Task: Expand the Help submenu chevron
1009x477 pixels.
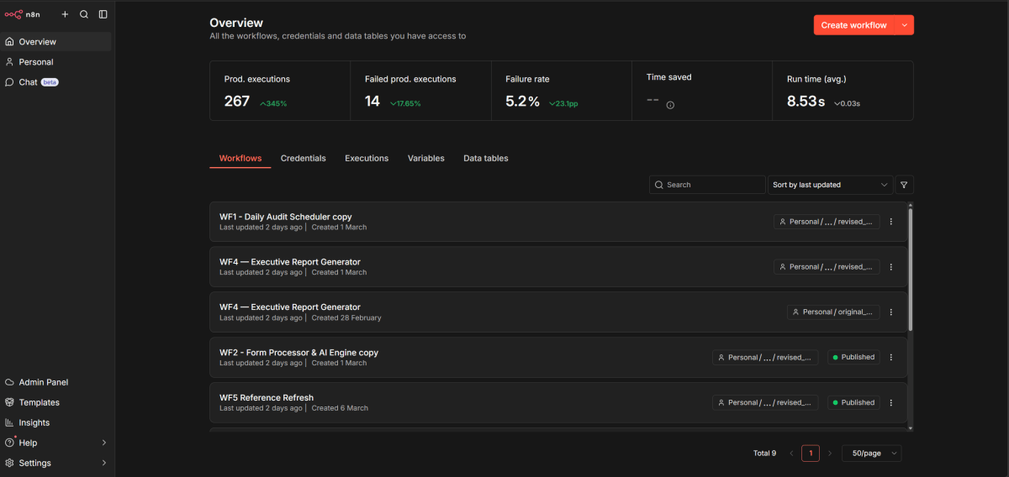Action: (104, 443)
